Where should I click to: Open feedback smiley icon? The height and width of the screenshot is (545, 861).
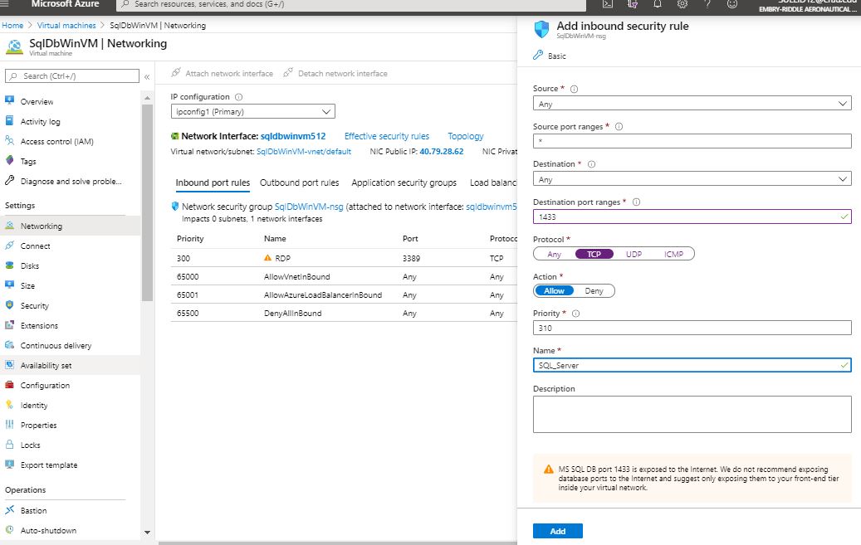pyautogui.click(x=732, y=4)
